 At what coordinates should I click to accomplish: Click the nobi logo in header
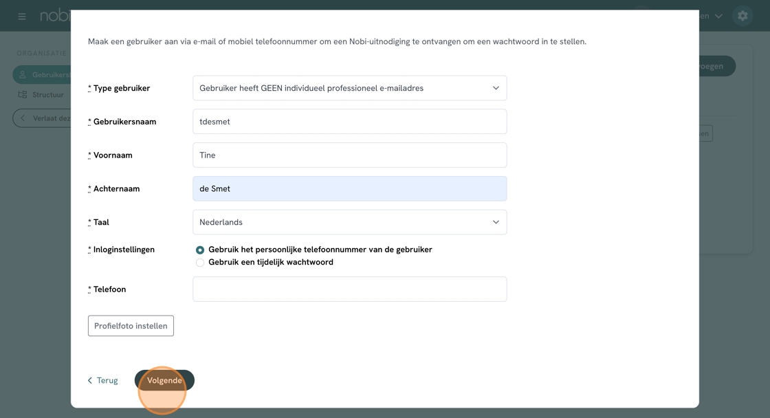pyautogui.click(x=55, y=16)
